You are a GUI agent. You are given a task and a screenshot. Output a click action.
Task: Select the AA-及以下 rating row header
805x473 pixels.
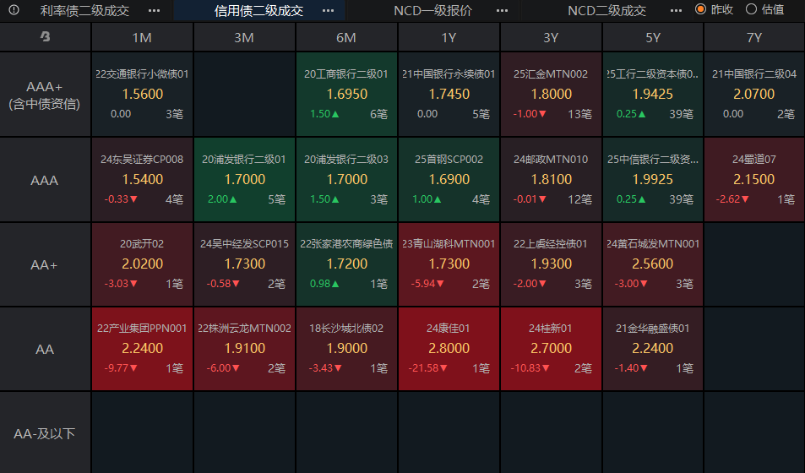[45, 433]
